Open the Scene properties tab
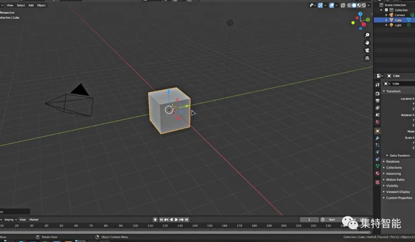 coord(377,115)
